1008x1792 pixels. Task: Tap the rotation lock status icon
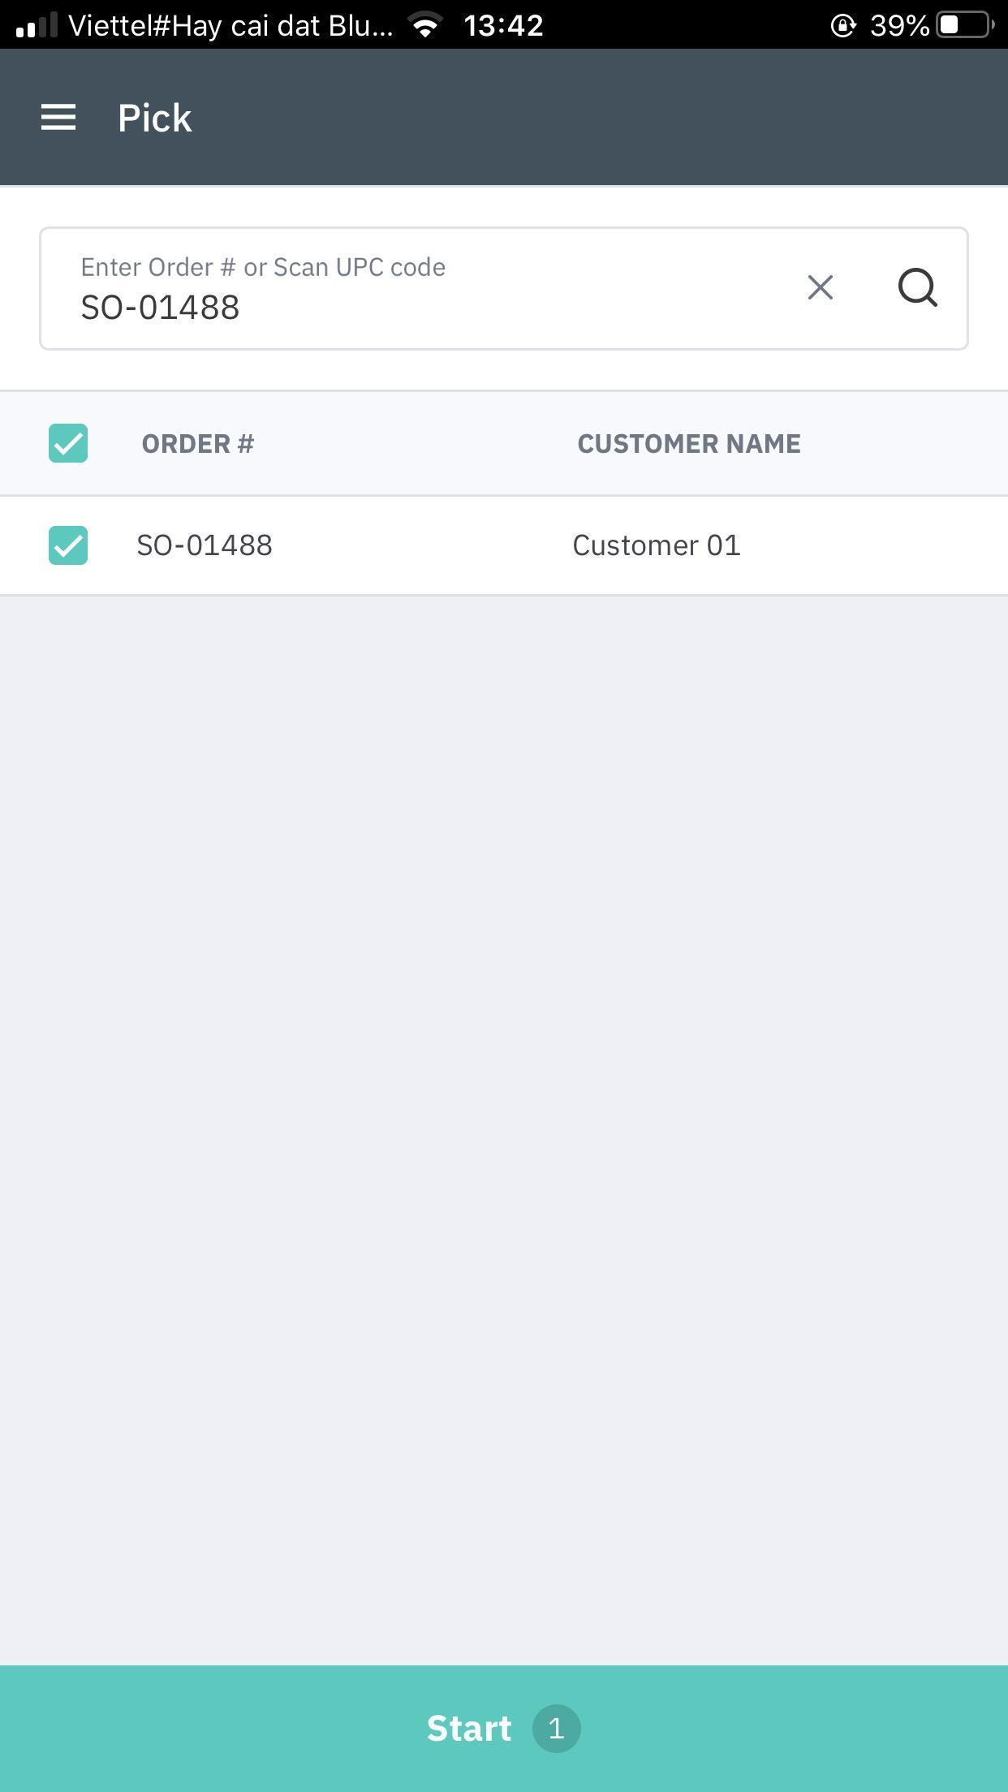point(842,26)
